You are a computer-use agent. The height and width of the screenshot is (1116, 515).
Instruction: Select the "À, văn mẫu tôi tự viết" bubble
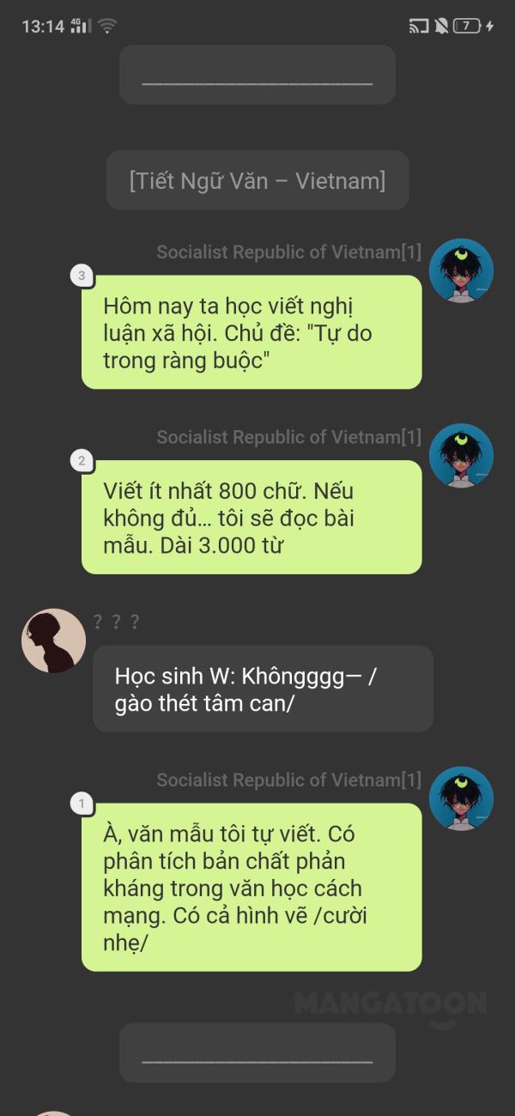(251, 888)
